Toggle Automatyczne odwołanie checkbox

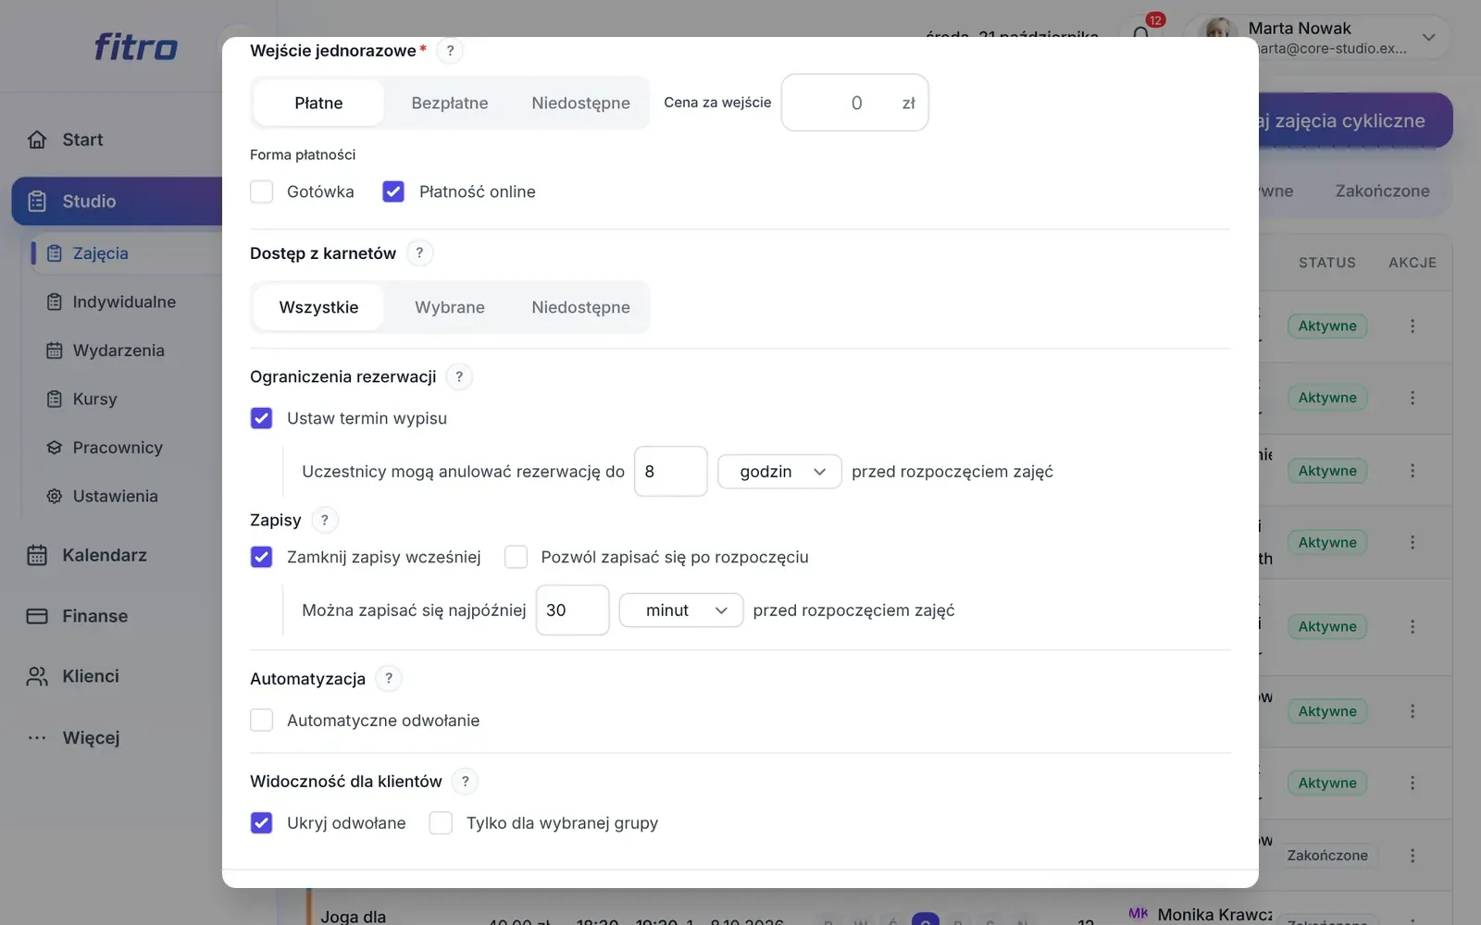[x=262, y=721]
